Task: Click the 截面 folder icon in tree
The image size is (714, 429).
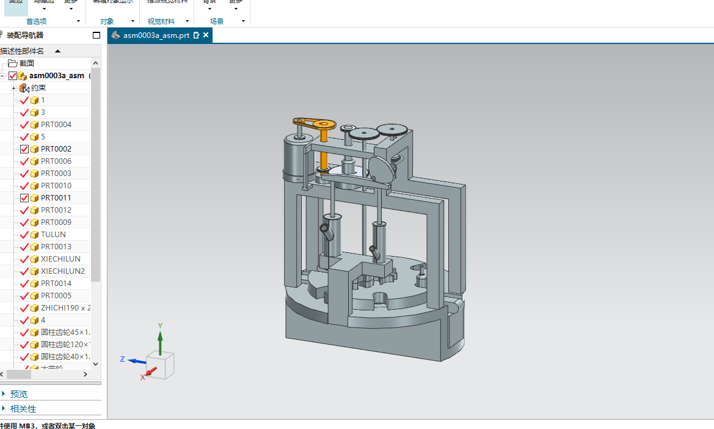Action: click(x=12, y=64)
